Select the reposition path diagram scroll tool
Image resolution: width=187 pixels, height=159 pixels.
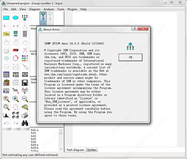point(16,67)
